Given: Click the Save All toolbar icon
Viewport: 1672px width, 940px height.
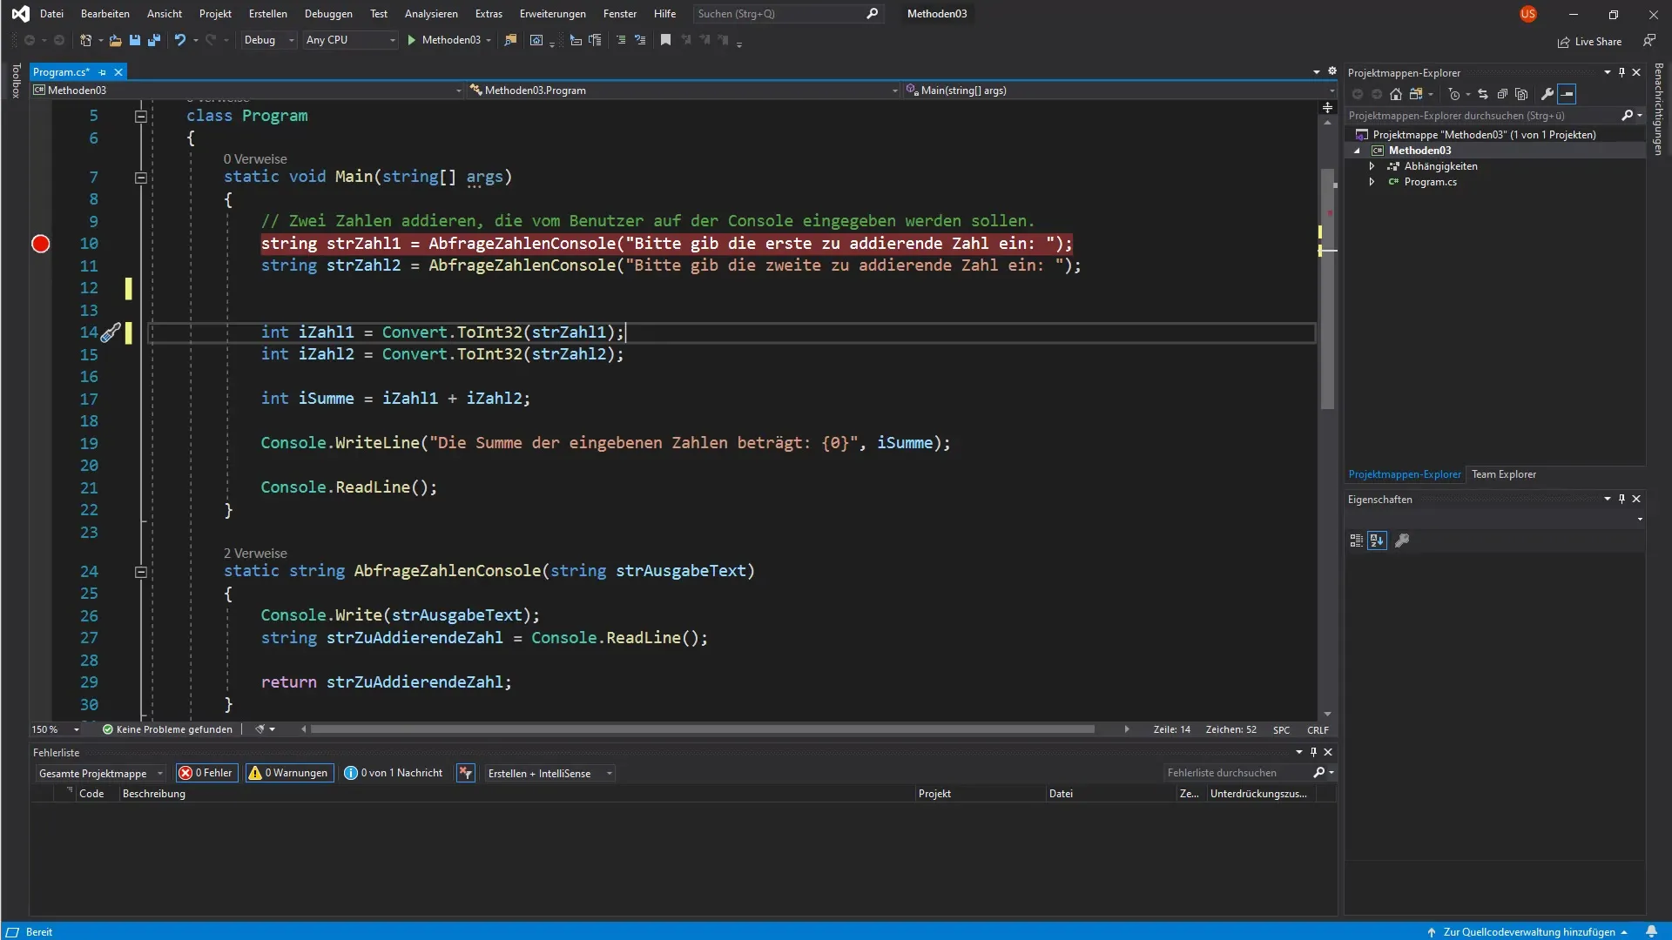Looking at the screenshot, I should click(154, 40).
